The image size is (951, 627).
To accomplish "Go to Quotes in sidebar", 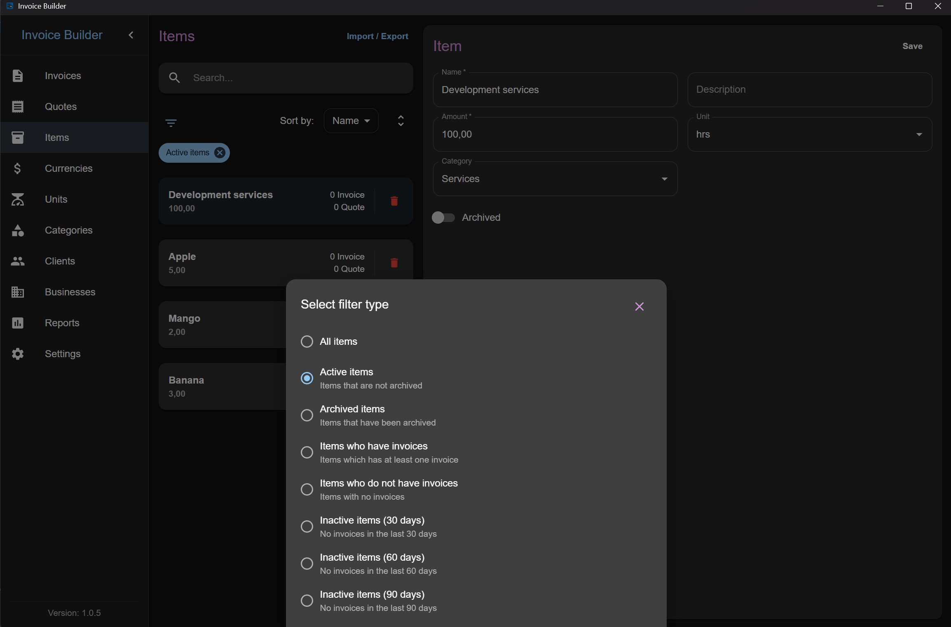I will coord(74,107).
